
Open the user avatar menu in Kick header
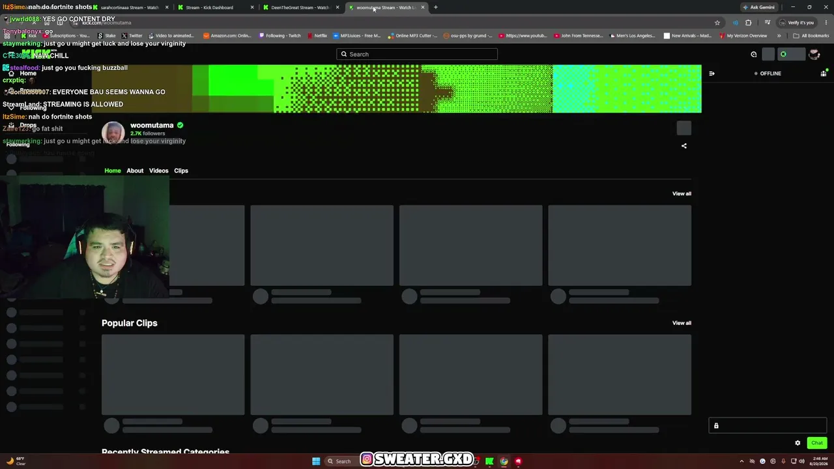tap(814, 55)
